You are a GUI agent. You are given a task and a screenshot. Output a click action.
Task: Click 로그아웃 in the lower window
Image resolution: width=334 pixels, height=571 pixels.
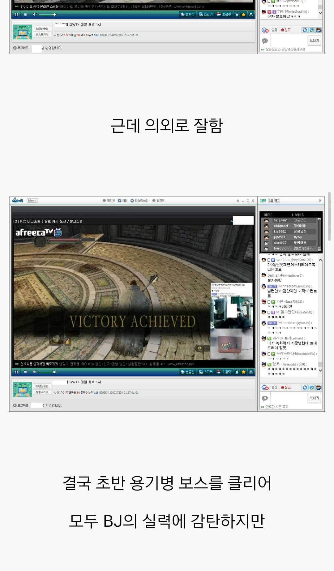pyautogui.click(x=21, y=405)
